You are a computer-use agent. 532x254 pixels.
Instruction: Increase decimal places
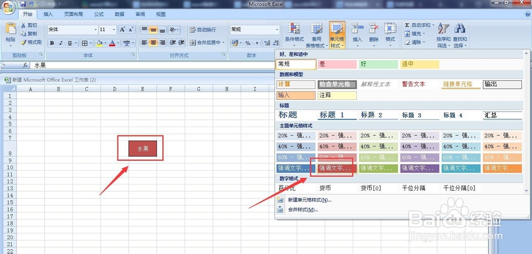(267, 43)
